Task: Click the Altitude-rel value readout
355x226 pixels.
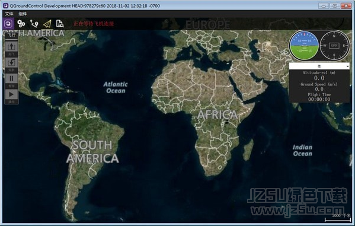Action: click(319, 78)
